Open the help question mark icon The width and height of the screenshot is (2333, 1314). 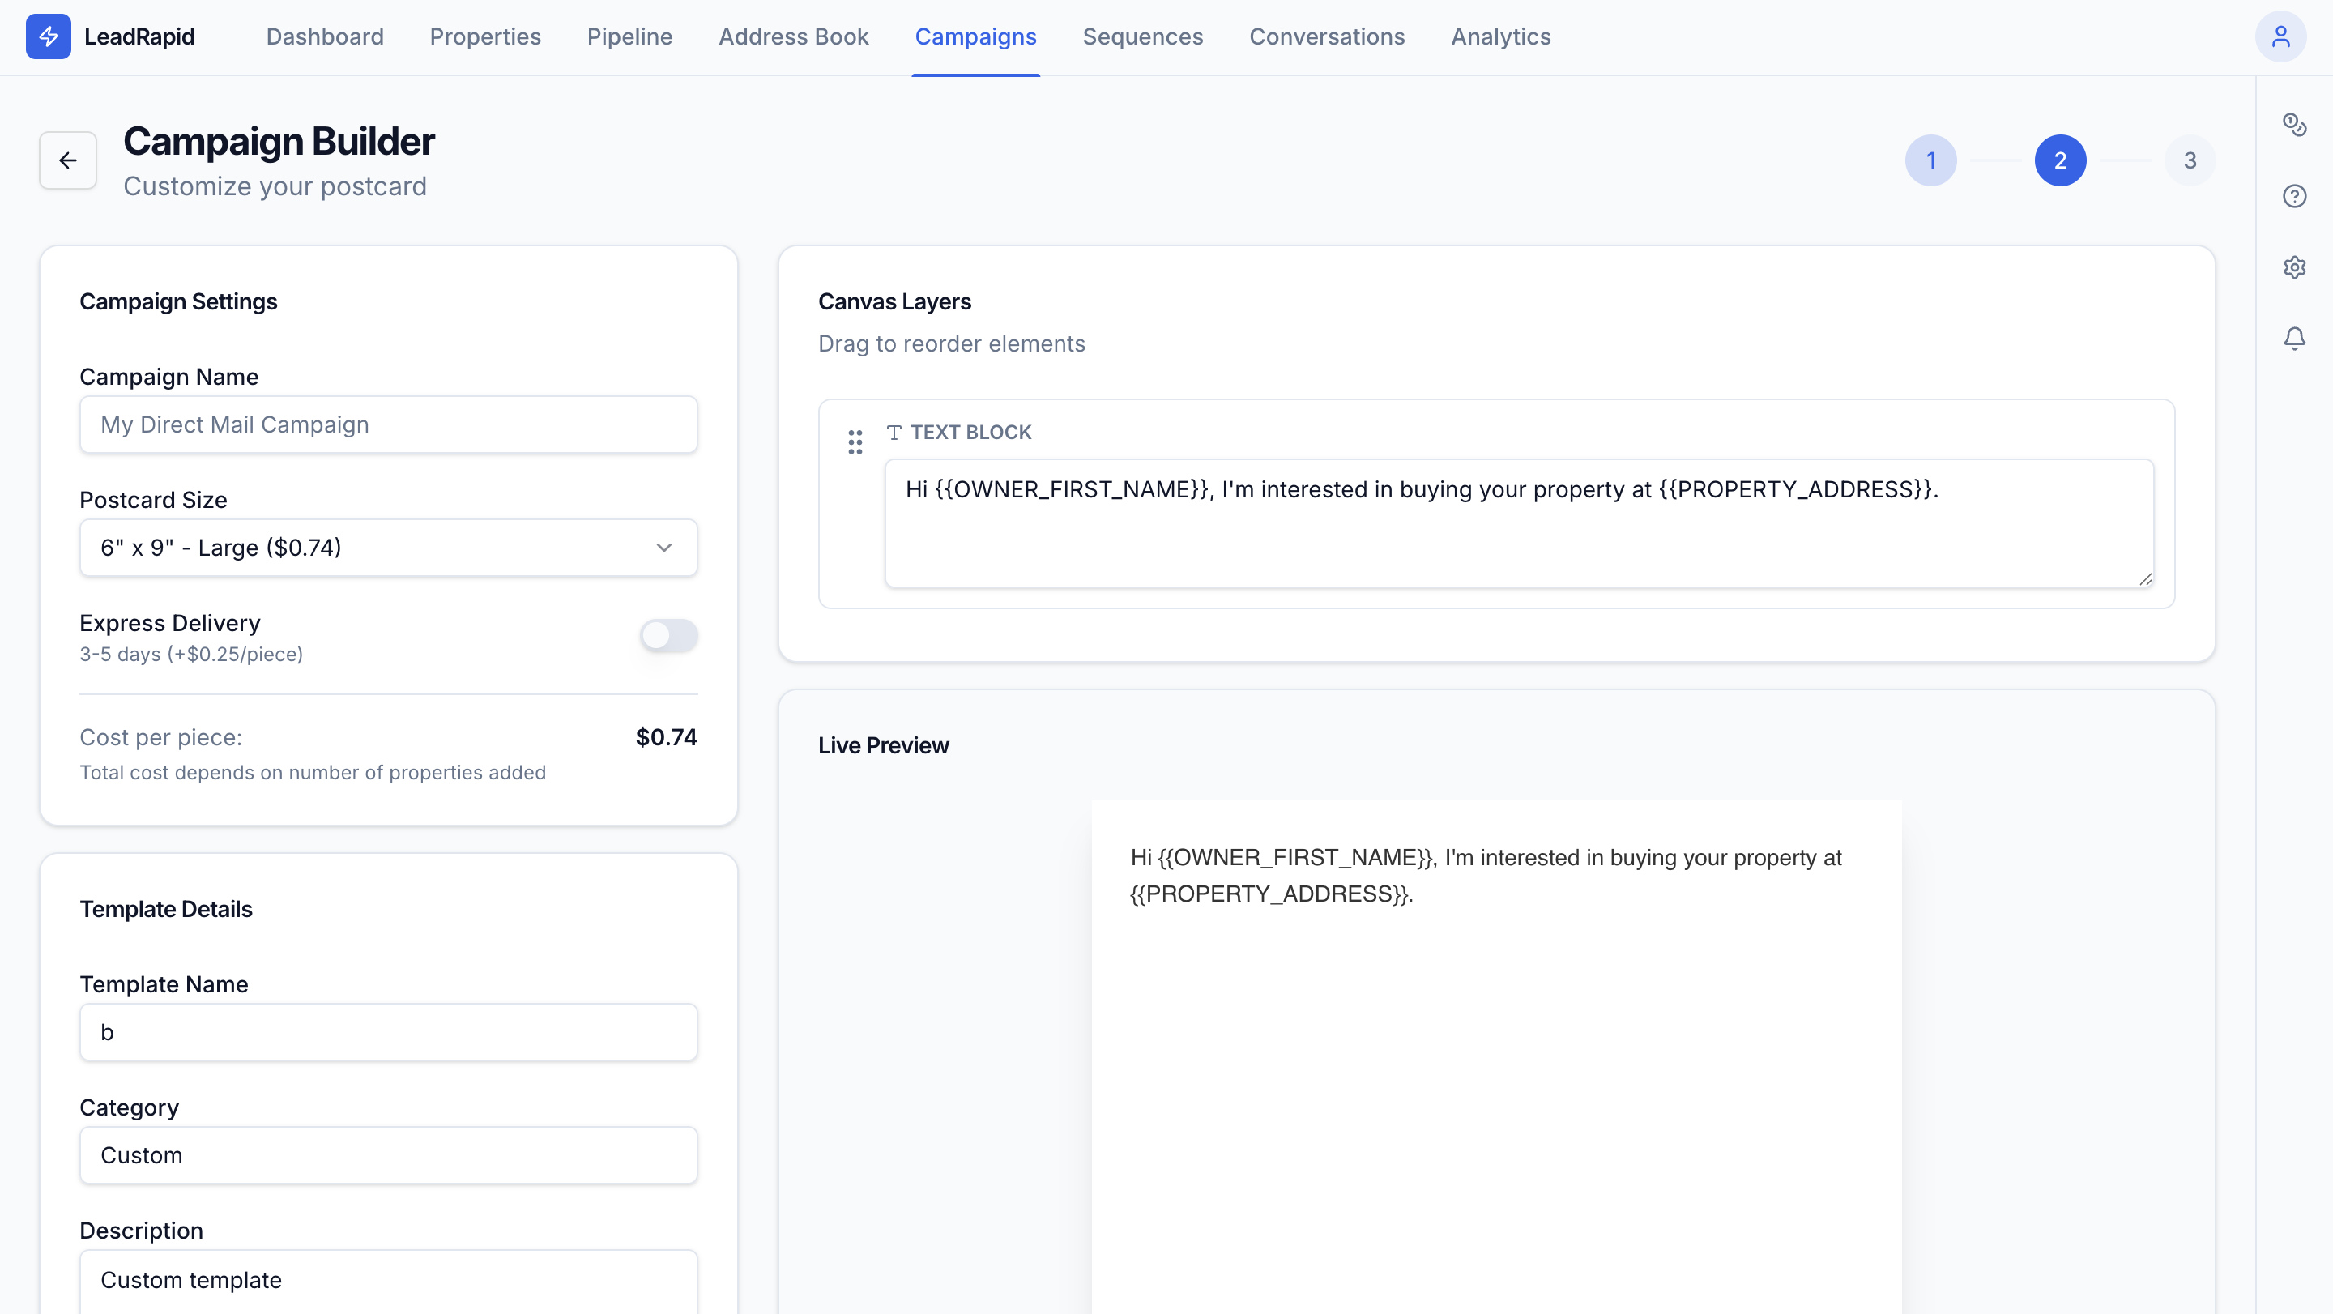click(2293, 195)
